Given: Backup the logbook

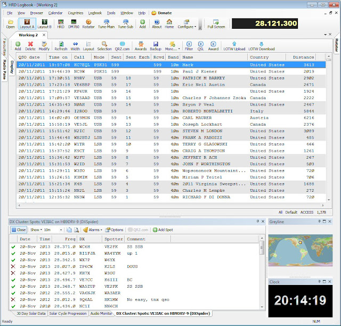Looking at the screenshot, I should pyautogui.click(x=156, y=46).
